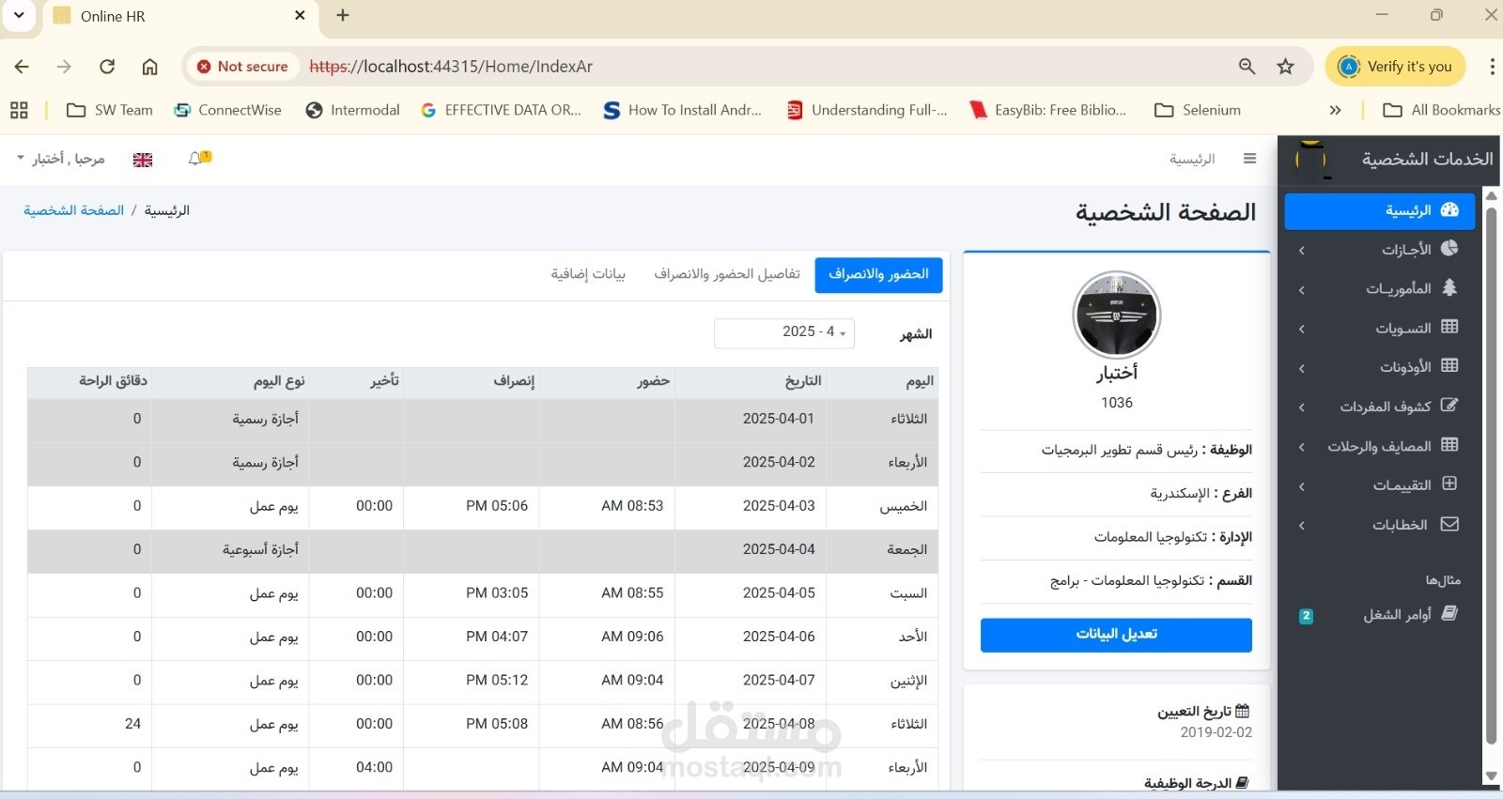
Task: Click the Not secure site info chip
Action: [243, 67]
